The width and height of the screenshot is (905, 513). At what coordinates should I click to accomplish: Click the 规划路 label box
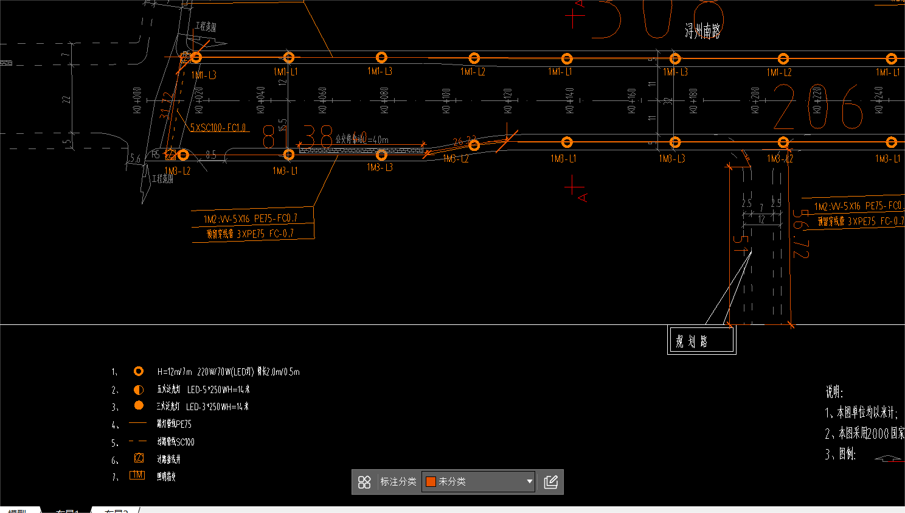point(702,340)
